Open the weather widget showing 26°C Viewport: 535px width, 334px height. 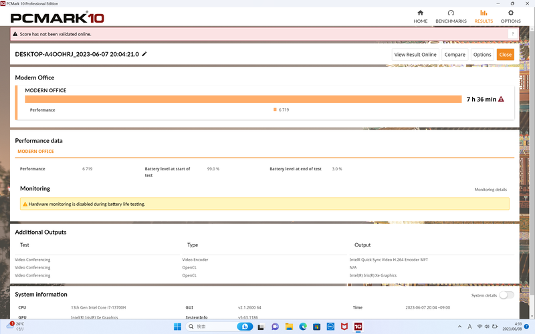click(15, 326)
